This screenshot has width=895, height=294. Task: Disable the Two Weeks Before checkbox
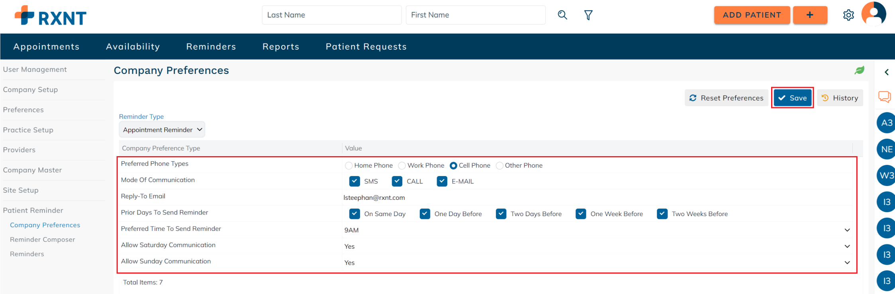[662, 214]
